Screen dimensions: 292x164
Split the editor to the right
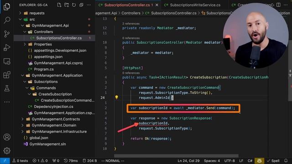pyautogui.click(x=278, y=5)
